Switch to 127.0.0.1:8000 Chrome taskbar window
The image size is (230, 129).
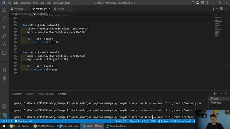pos(43,126)
